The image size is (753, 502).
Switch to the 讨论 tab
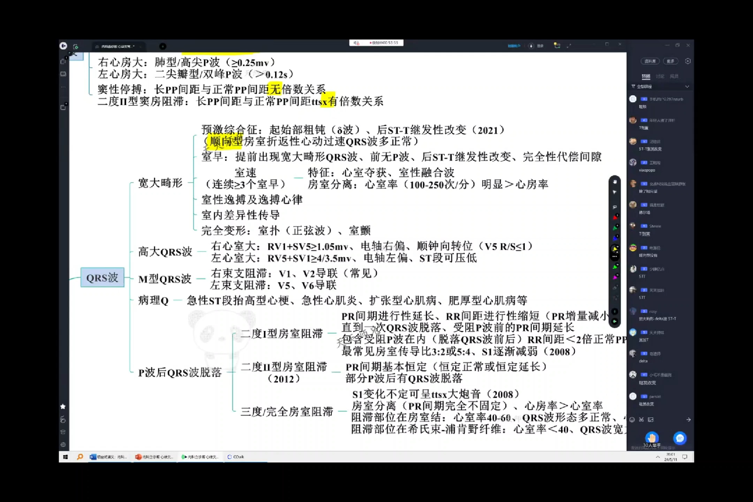[x=660, y=76]
